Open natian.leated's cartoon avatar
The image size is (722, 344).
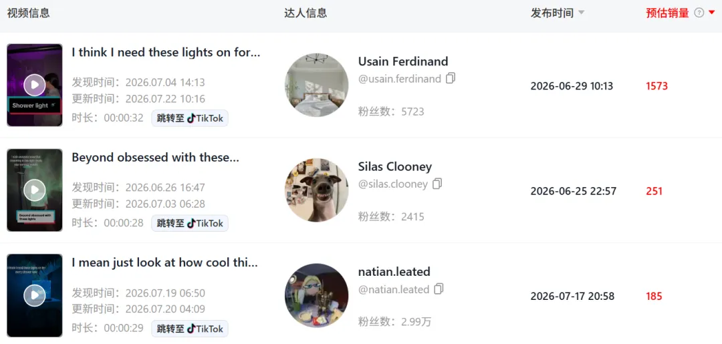coord(316,295)
